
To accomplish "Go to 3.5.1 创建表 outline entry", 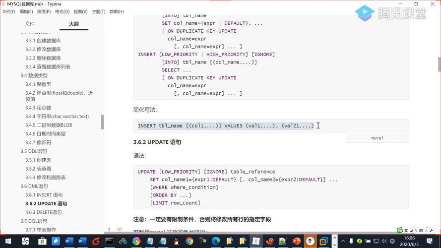I will click(38, 160).
